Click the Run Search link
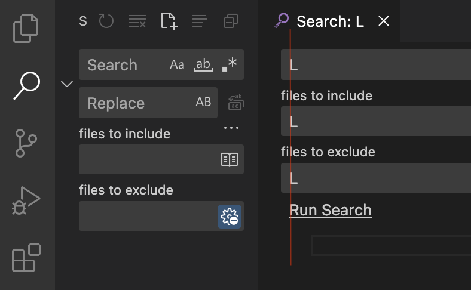 click(331, 210)
